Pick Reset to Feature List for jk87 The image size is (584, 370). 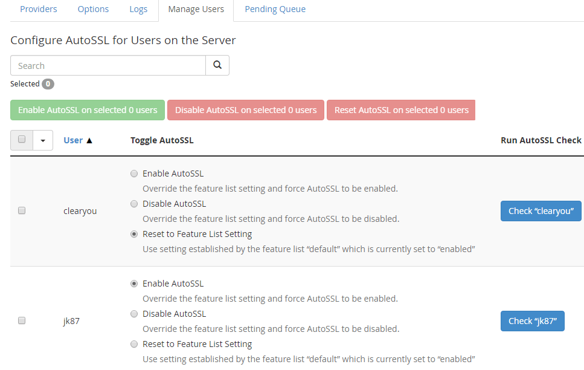(x=134, y=344)
